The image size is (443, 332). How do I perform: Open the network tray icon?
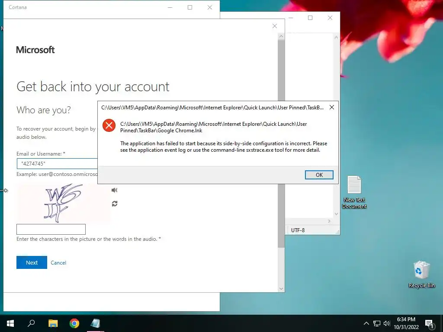click(377, 323)
